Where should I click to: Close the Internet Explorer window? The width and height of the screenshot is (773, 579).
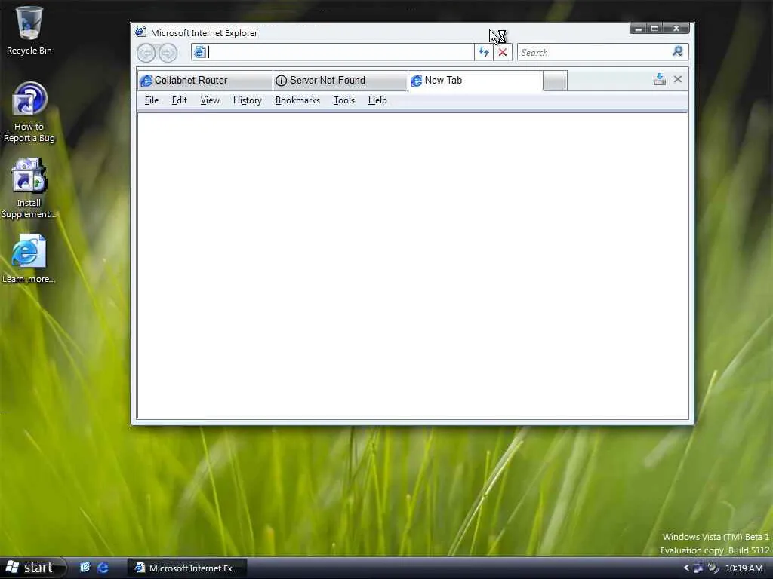[x=676, y=29]
